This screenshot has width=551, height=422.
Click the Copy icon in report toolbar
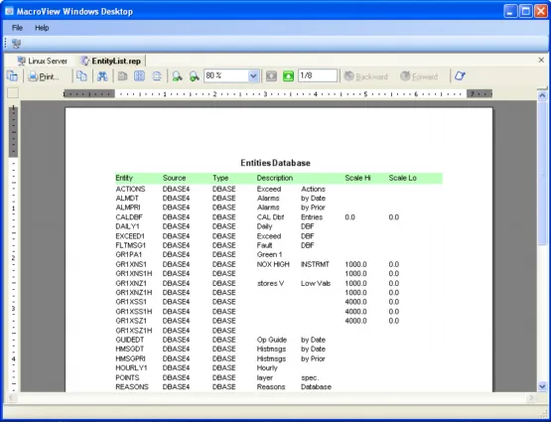coord(81,75)
